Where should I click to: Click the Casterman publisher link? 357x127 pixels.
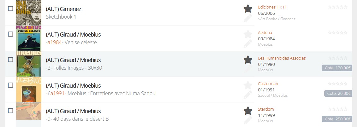(x=268, y=84)
